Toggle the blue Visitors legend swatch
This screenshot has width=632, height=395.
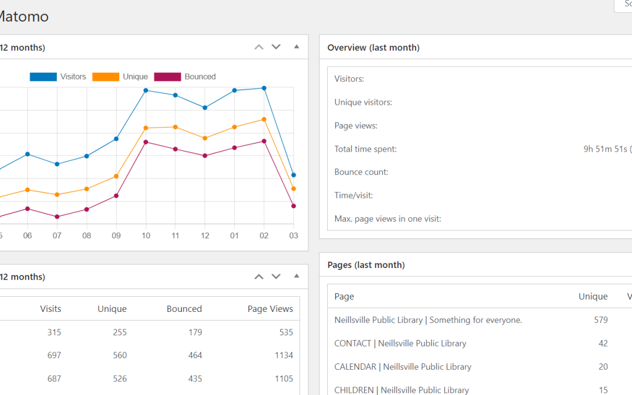tap(43, 77)
